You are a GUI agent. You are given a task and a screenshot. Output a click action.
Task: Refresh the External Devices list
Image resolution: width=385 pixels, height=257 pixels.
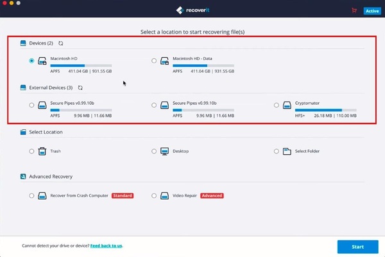pos(80,88)
